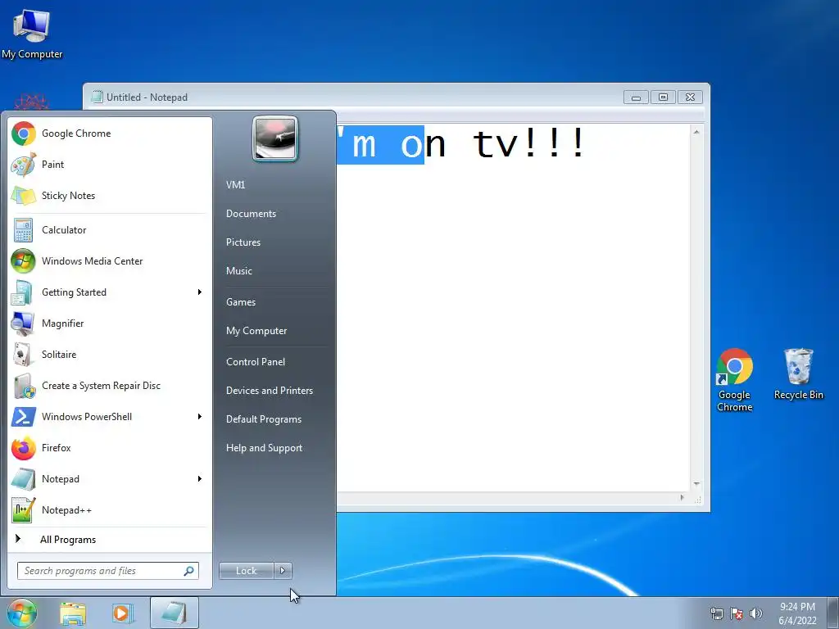Image resolution: width=839 pixels, height=629 pixels.
Task: Click the Notepad program icon in Start menu
Action: coord(23,478)
